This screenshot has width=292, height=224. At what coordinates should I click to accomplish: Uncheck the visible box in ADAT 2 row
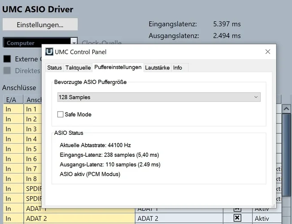(237, 218)
